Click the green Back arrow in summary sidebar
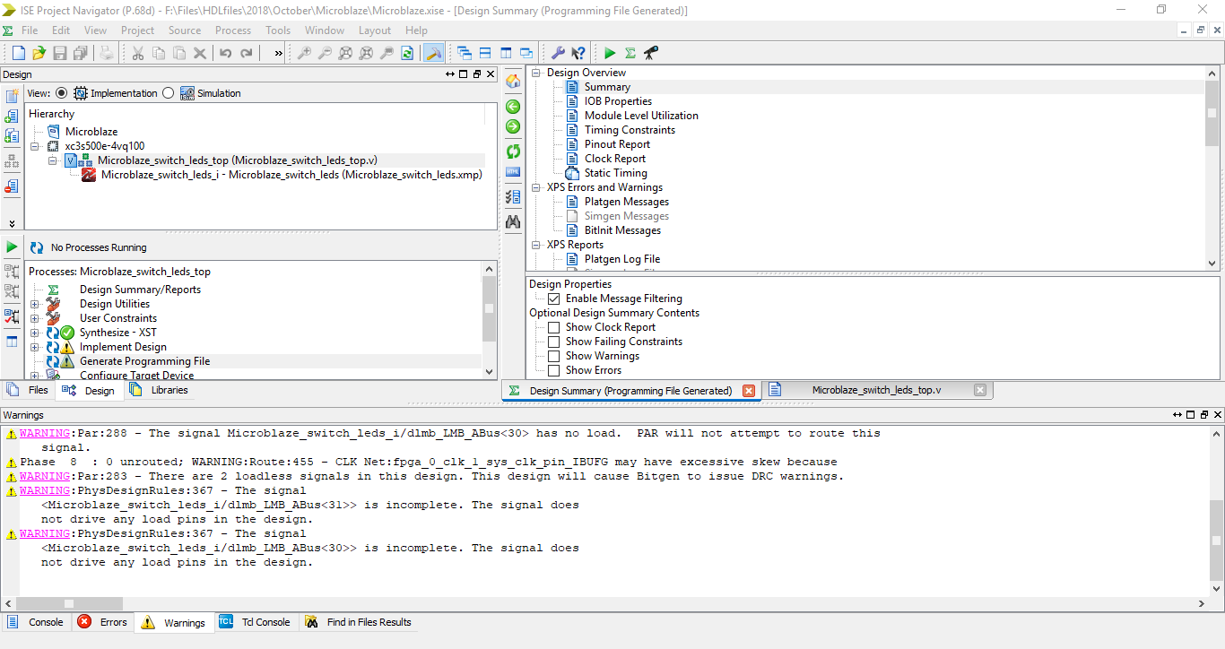Image resolution: width=1225 pixels, height=649 pixels. tap(513, 107)
